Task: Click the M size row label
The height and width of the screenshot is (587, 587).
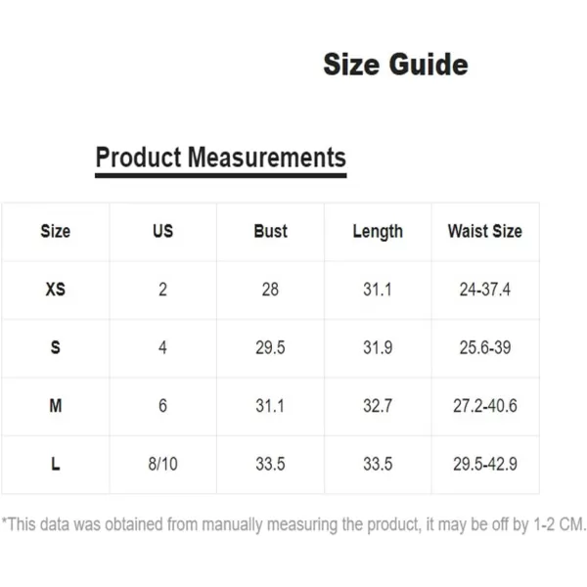Action: click(56, 406)
